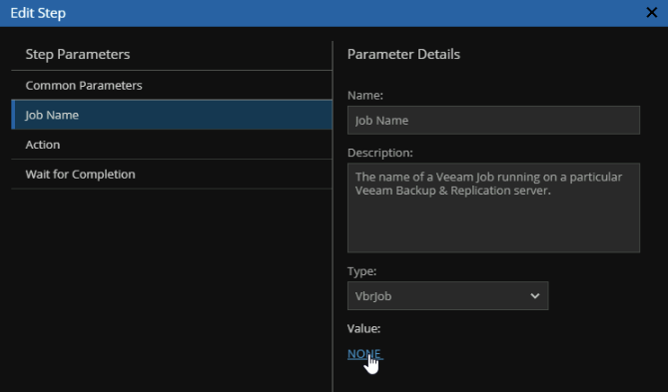Click the NONE value link
The image size is (668, 392).
364,354
